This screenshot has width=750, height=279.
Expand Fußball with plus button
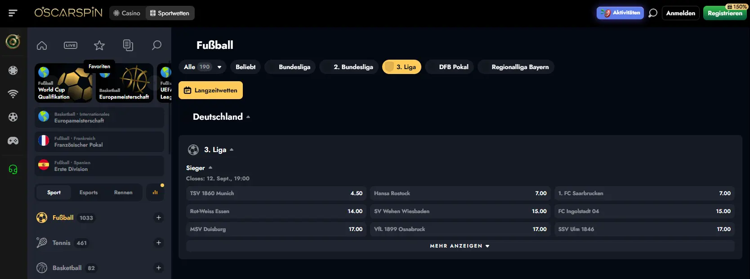(x=158, y=218)
